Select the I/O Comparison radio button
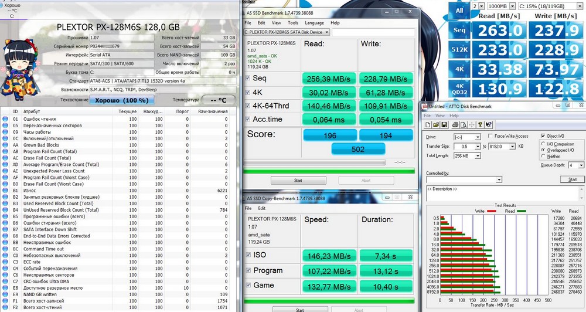Viewport: 586px width, 312px height. [x=543, y=144]
